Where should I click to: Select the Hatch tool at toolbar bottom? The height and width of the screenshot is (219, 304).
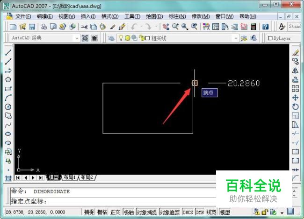click(x=8, y=178)
